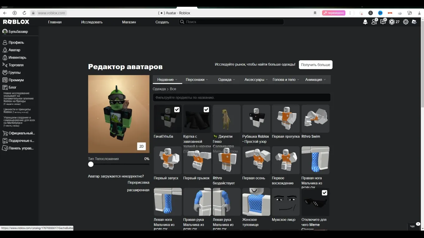Click the Roblox logo
Screen dimensions: 424x238
16,22
